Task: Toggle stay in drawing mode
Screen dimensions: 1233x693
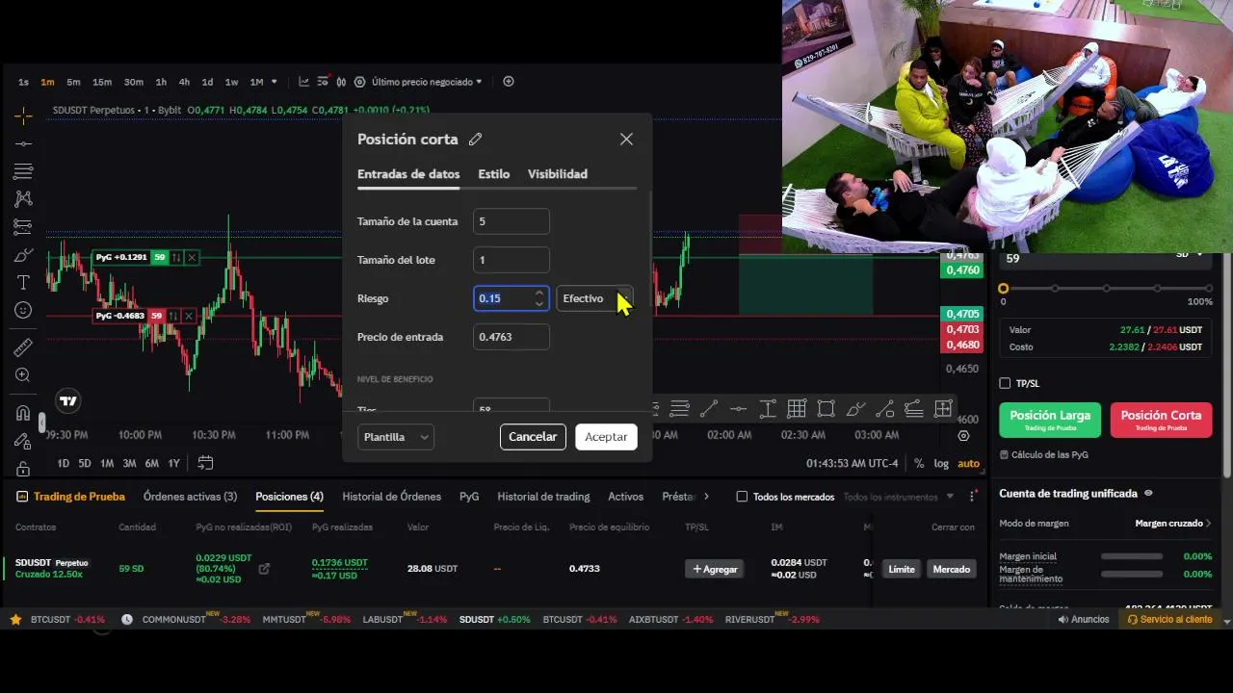Action: pos(23,441)
